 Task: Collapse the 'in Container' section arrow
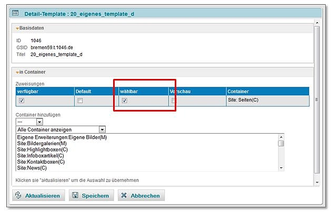[x=17, y=72]
